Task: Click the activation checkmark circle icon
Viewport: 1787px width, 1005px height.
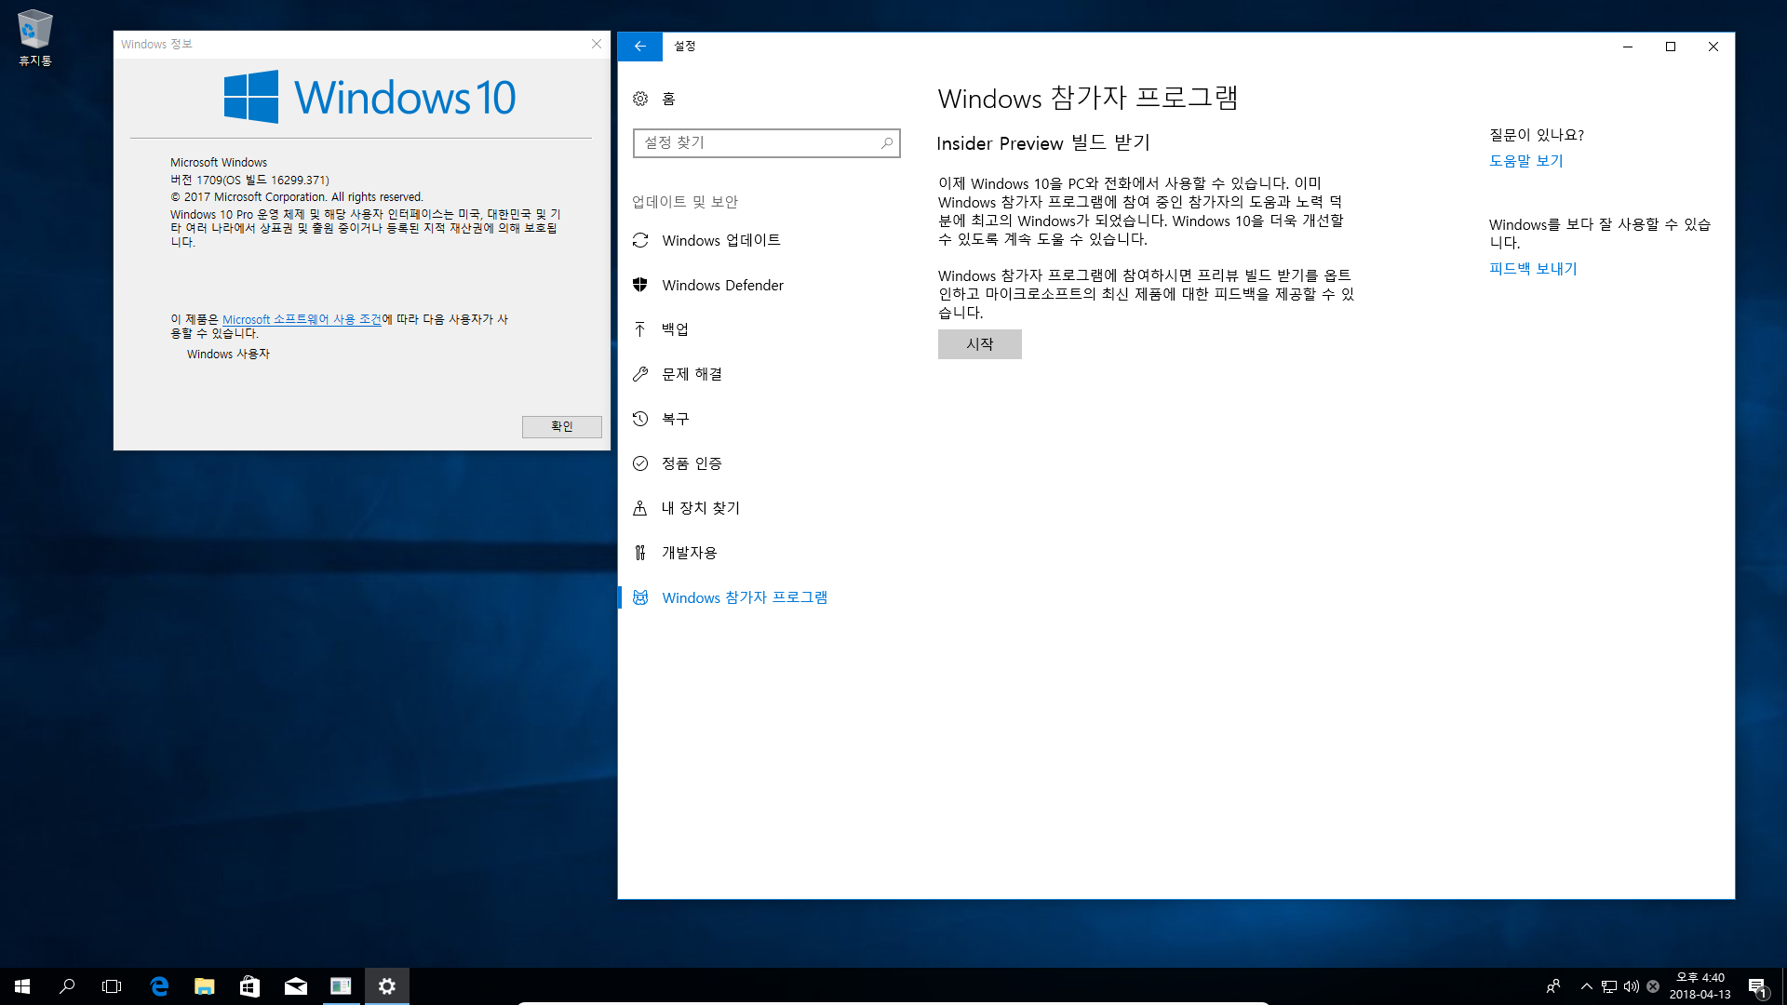Action: (640, 463)
